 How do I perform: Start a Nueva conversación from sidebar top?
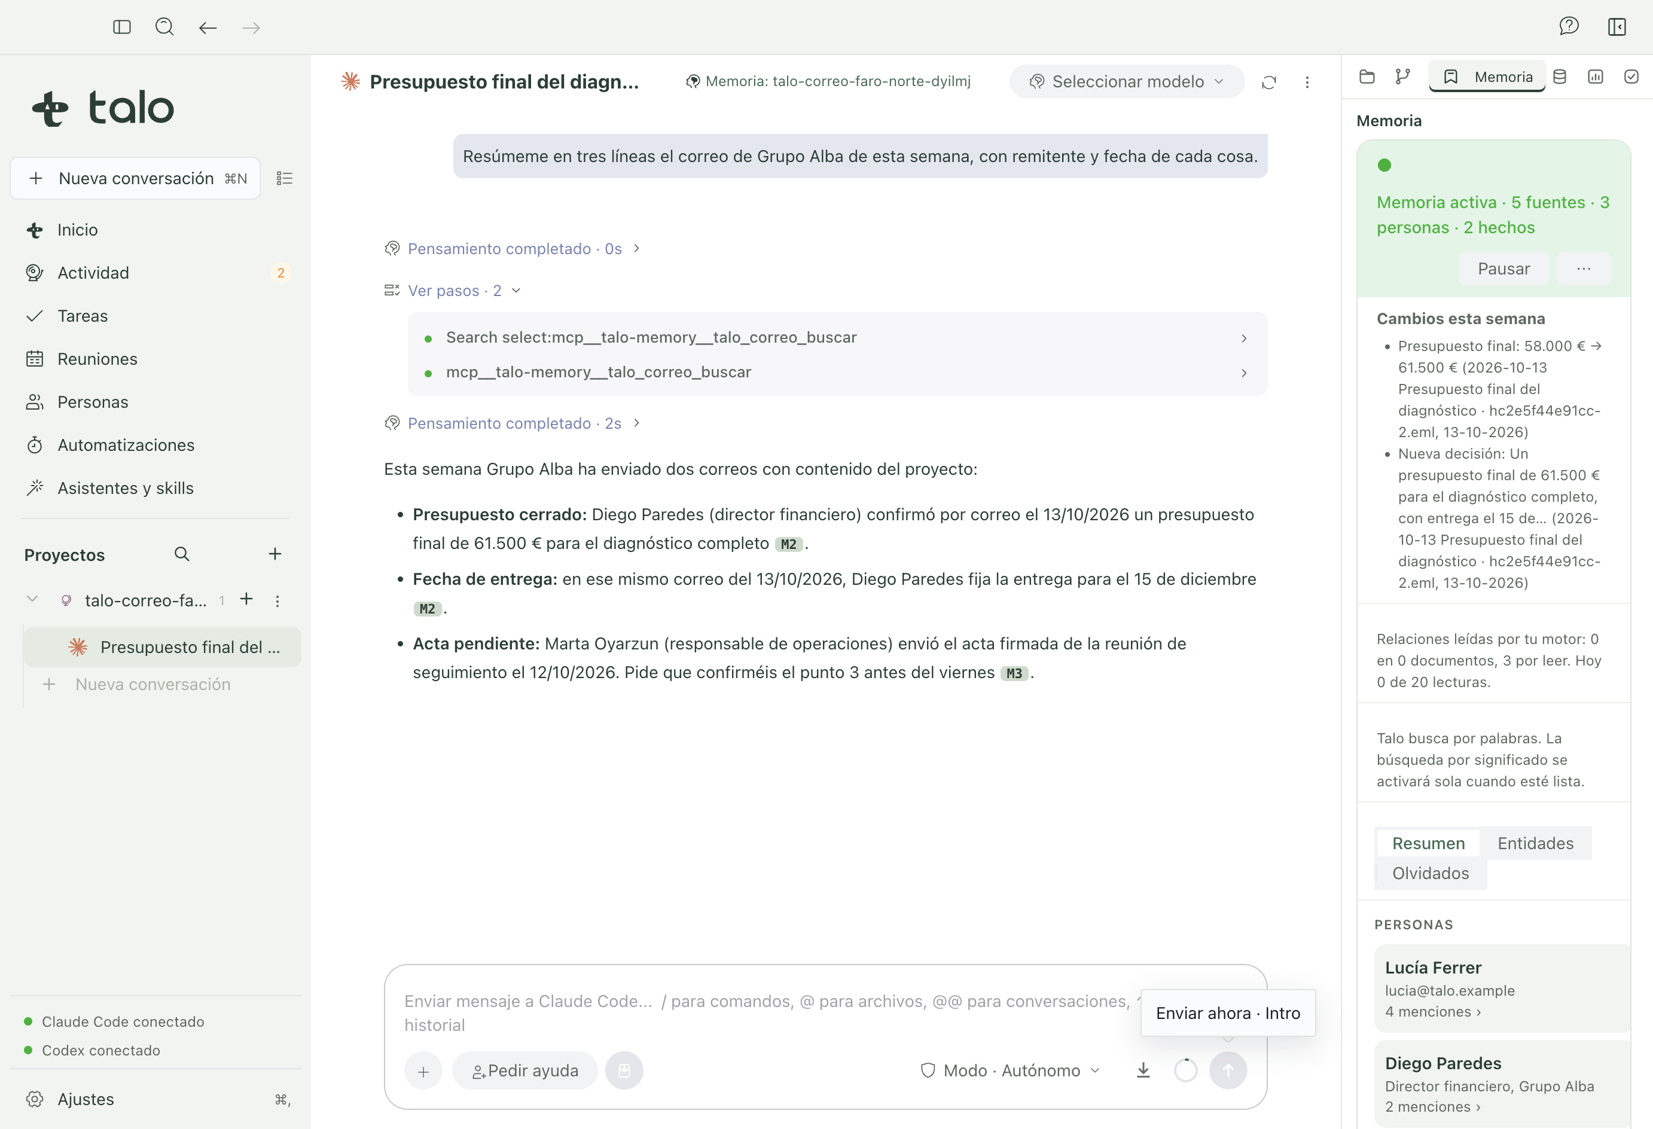[136, 178]
